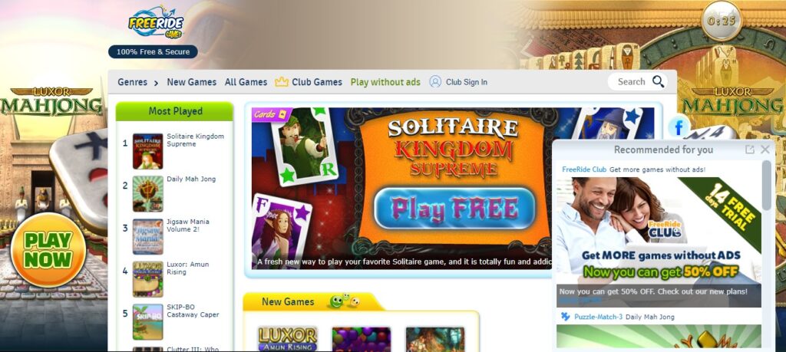Screen dimensions: 786x352
Task: Click the crown icon beside Club Games
Action: coord(282,81)
